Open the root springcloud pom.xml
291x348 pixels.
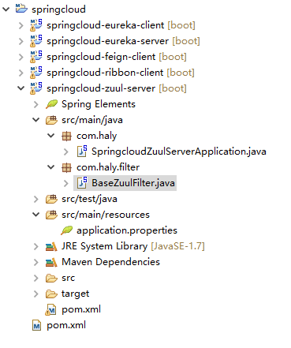pos(66,326)
